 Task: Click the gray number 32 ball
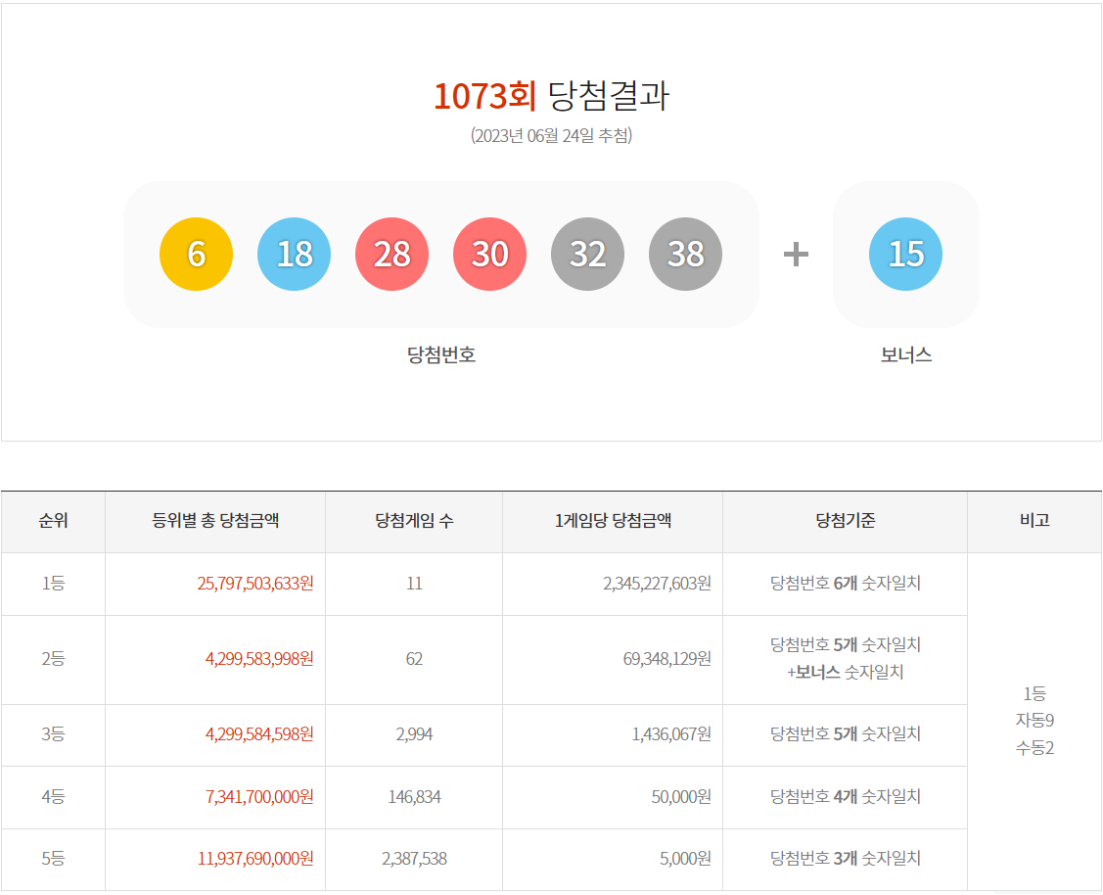click(x=587, y=255)
